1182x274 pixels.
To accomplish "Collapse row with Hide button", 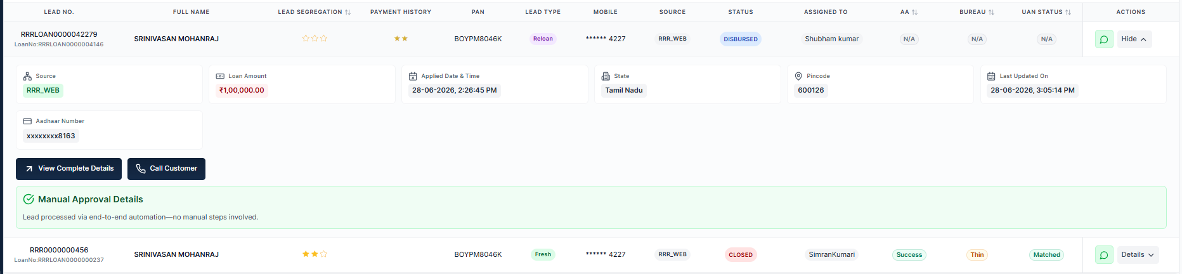I will 1134,39.
